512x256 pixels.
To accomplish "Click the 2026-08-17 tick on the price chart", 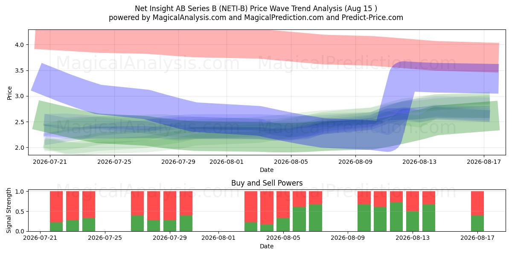I will click(x=484, y=162).
